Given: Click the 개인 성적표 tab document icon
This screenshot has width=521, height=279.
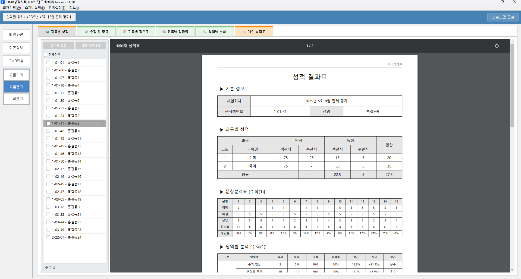Looking at the screenshot, I should (244, 32).
